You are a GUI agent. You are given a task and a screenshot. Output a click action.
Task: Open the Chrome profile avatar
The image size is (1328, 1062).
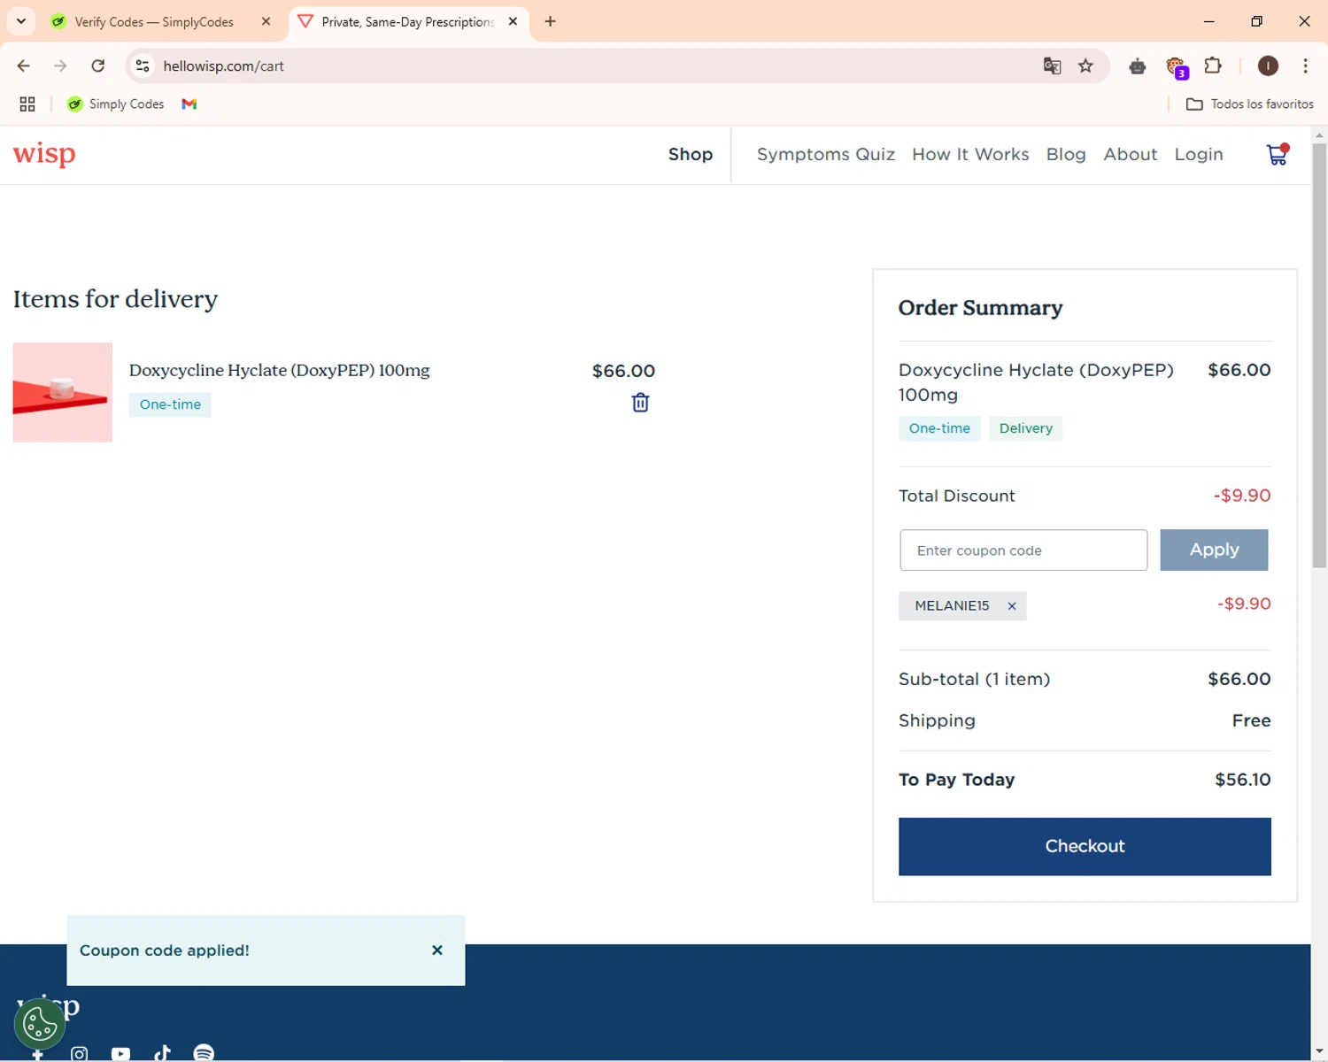pyautogui.click(x=1268, y=65)
